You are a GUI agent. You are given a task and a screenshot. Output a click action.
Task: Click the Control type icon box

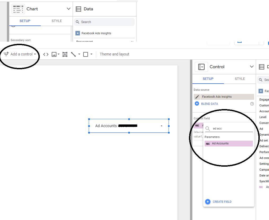pos(201,67)
